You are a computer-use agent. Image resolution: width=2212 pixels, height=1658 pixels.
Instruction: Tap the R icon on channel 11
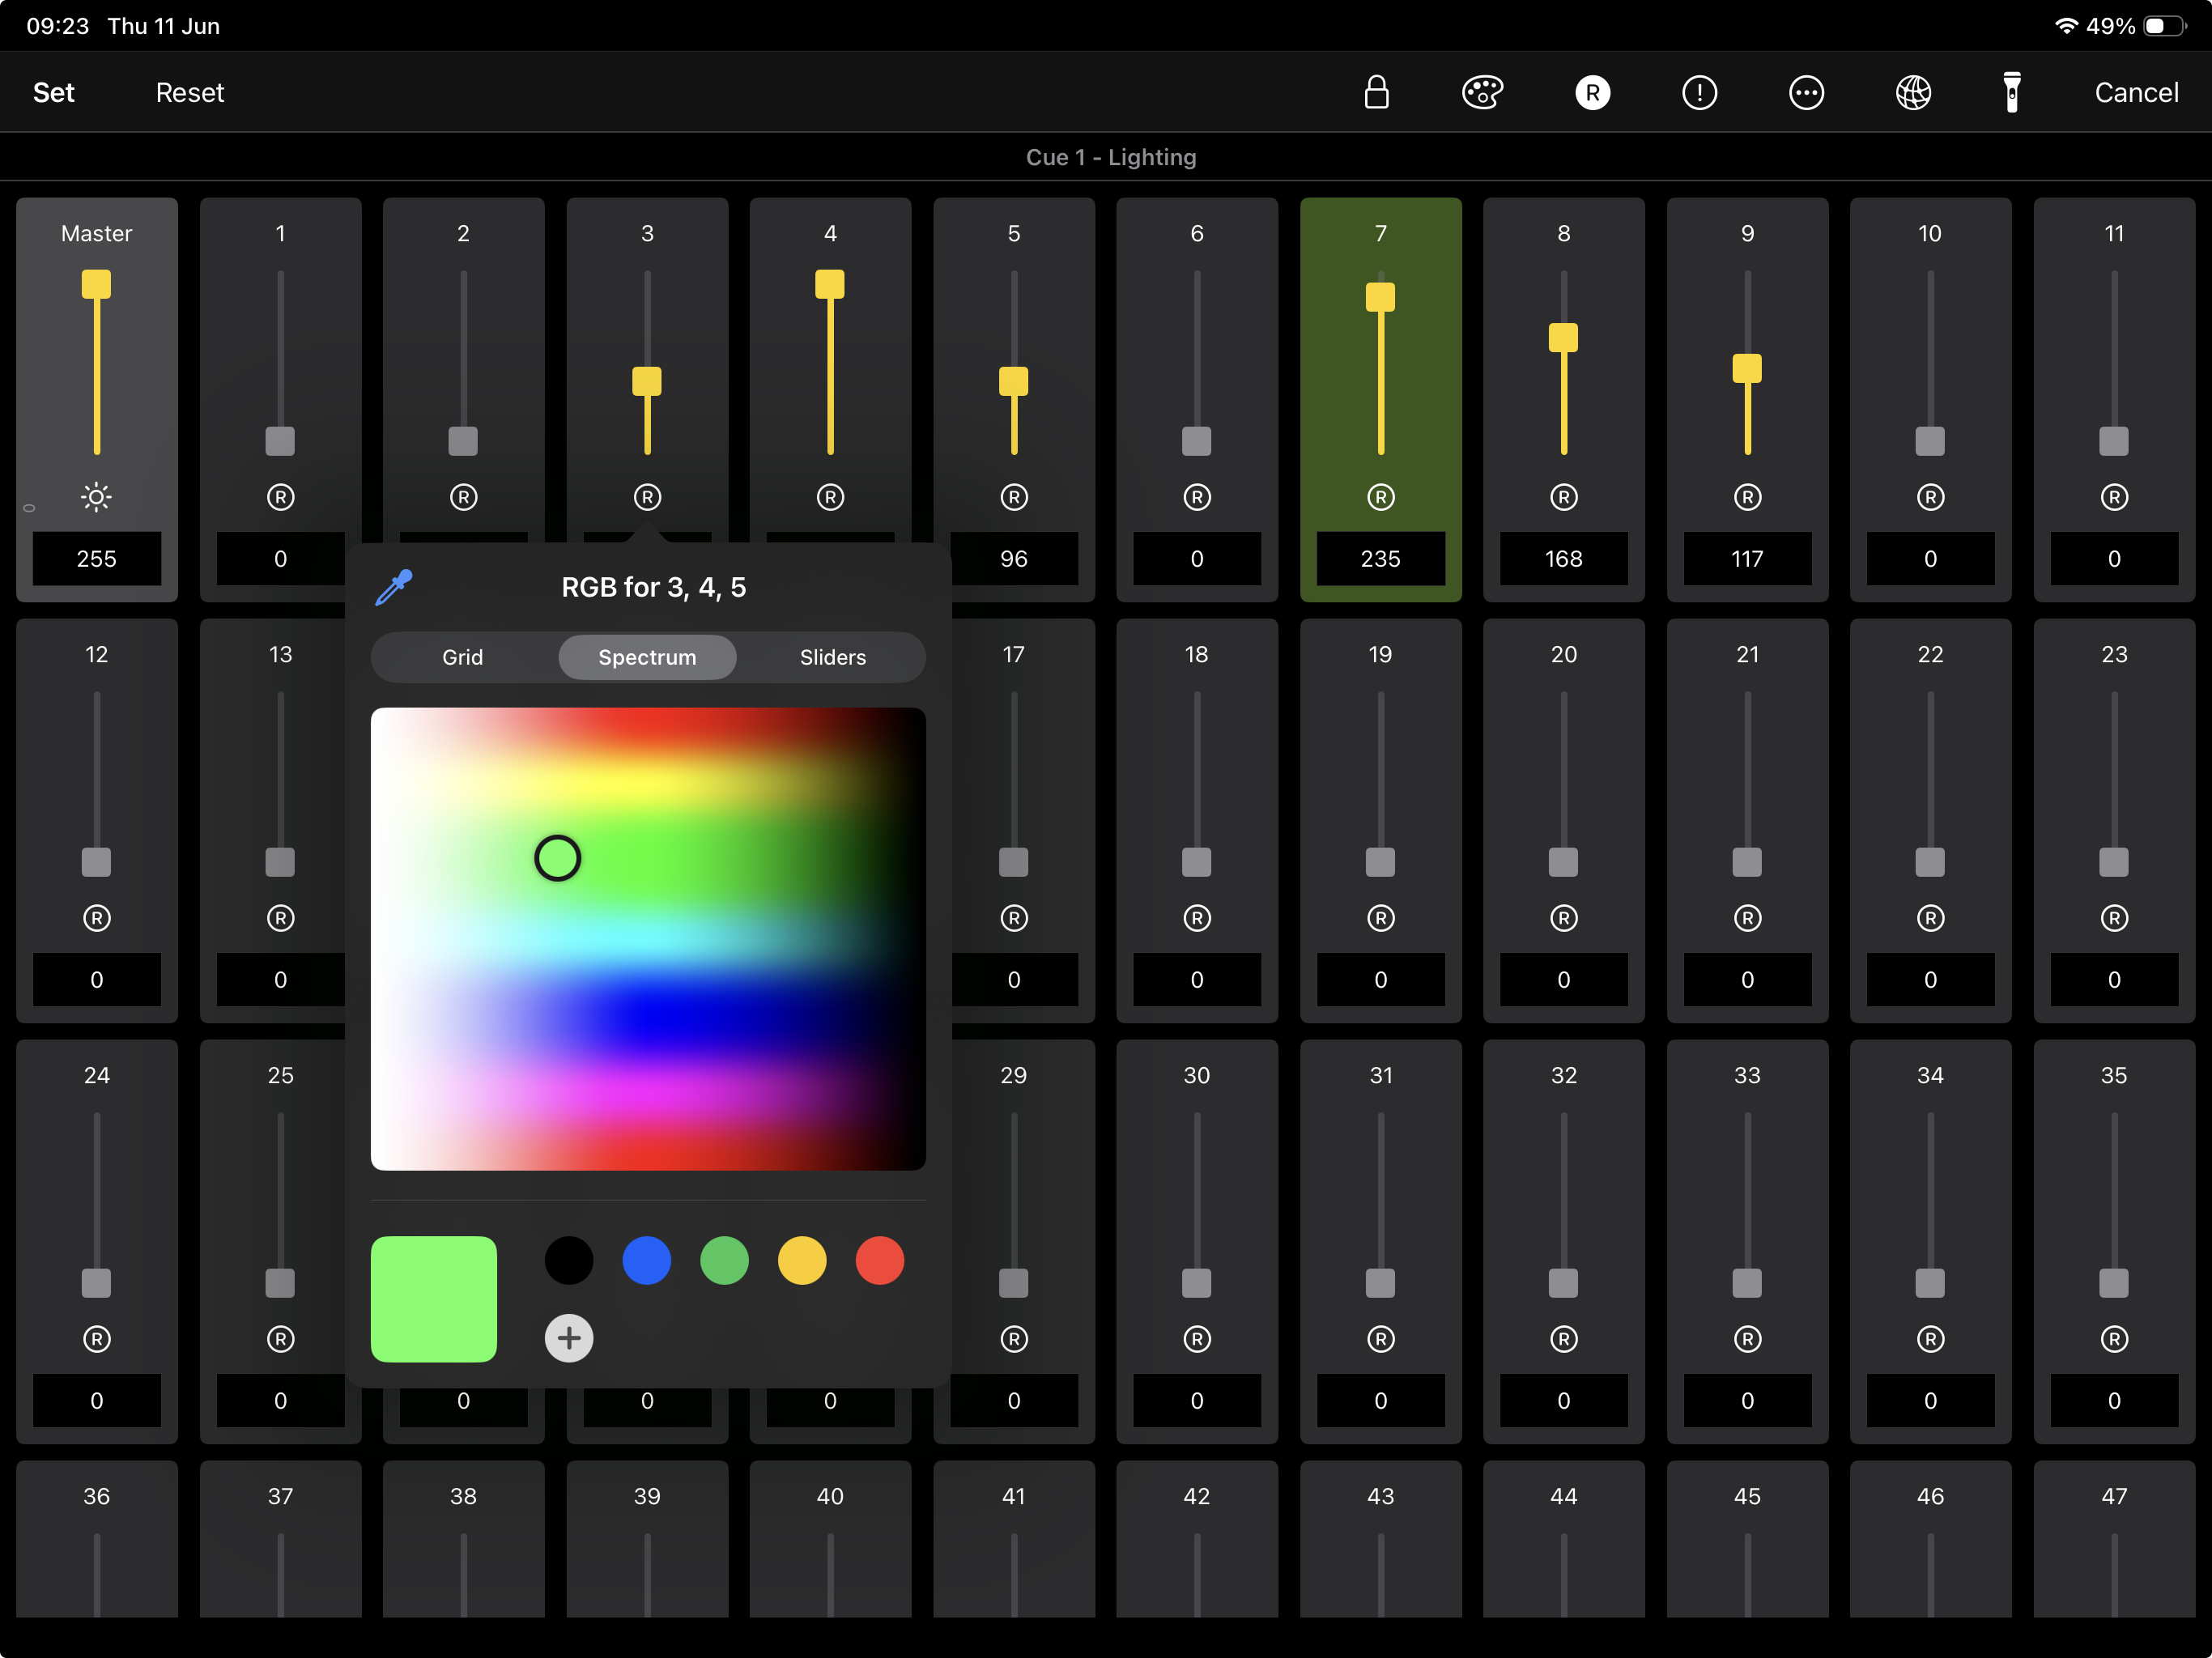[2114, 497]
